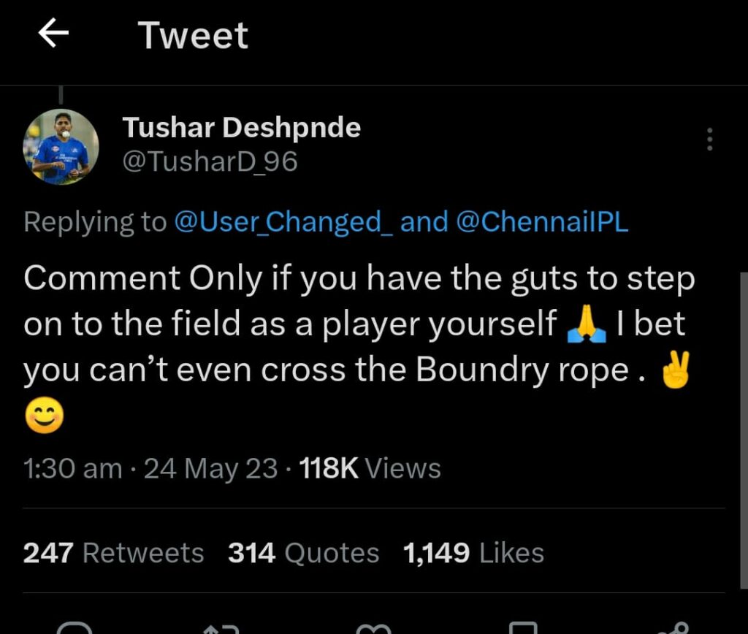This screenshot has height=634, width=748.
Task: Tap the 1:30 am timestamp
Action: tap(72, 468)
